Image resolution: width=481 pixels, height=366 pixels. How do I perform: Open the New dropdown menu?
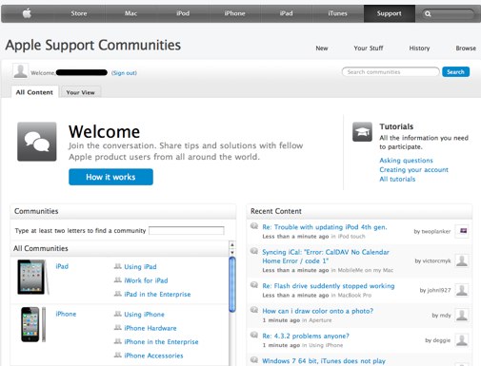(x=322, y=48)
